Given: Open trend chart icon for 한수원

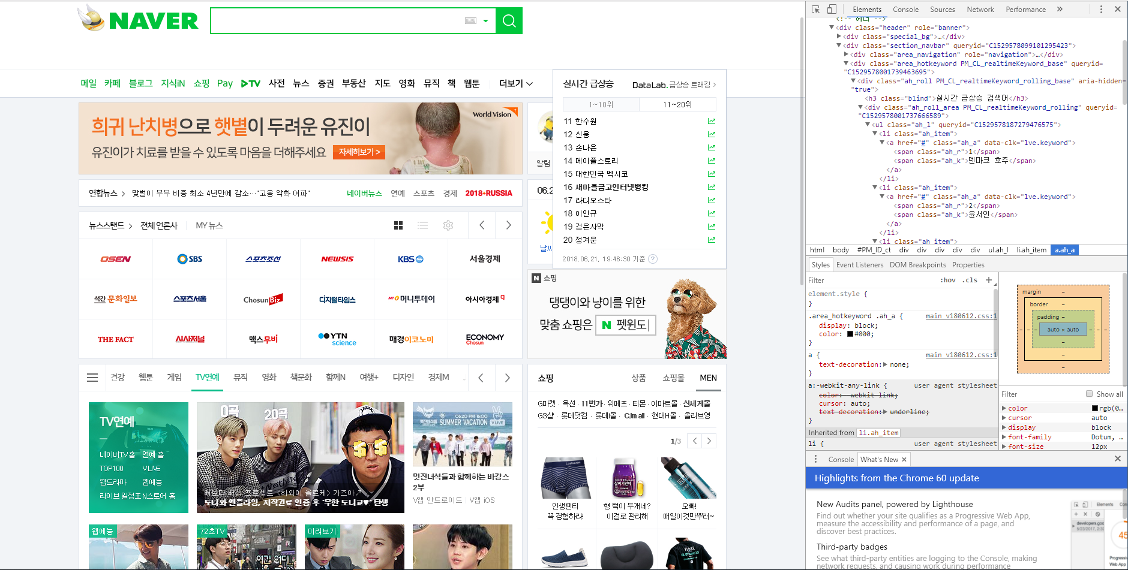Looking at the screenshot, I should coord(712,121).
